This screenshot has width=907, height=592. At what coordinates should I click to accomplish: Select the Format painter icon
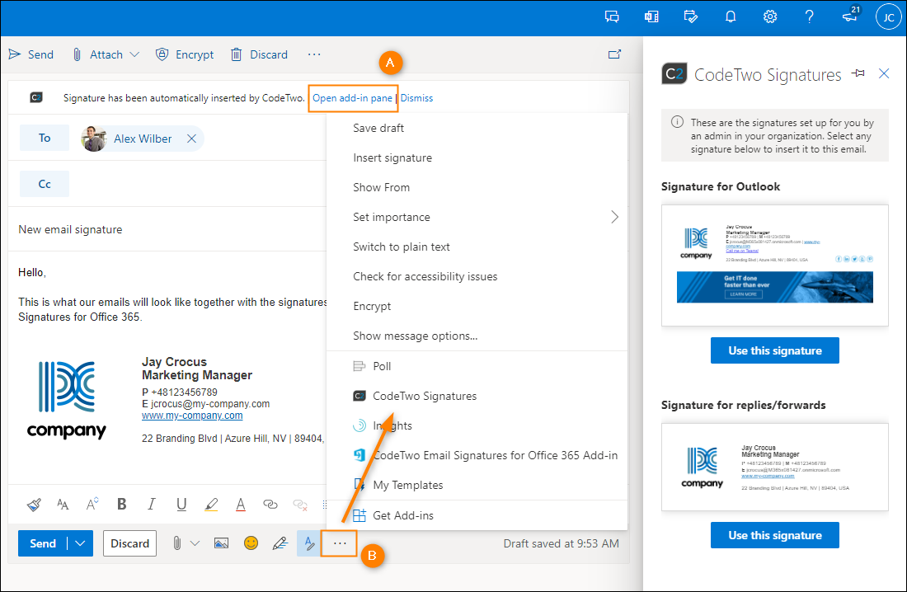pos(34,504)
